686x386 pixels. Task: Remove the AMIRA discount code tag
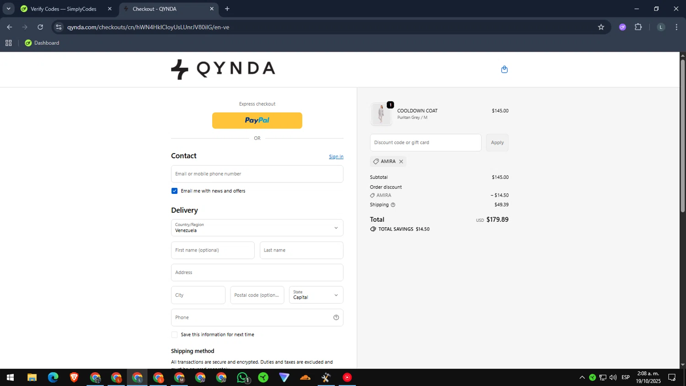401,161
